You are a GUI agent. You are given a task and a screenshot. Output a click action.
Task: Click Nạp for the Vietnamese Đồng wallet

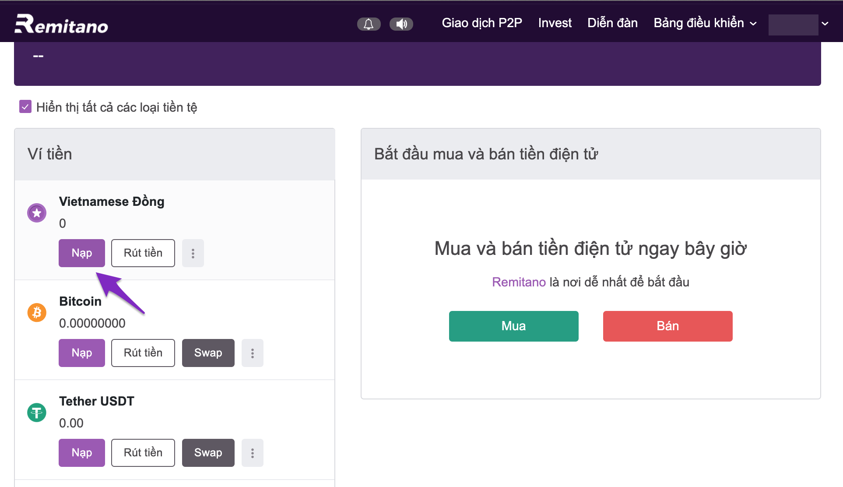pos(81,253)
